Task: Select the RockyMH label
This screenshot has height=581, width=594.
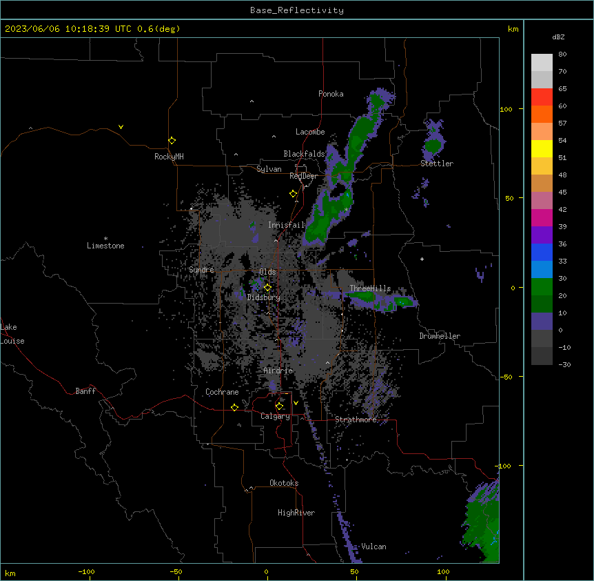Action: [x=169, y=157]
